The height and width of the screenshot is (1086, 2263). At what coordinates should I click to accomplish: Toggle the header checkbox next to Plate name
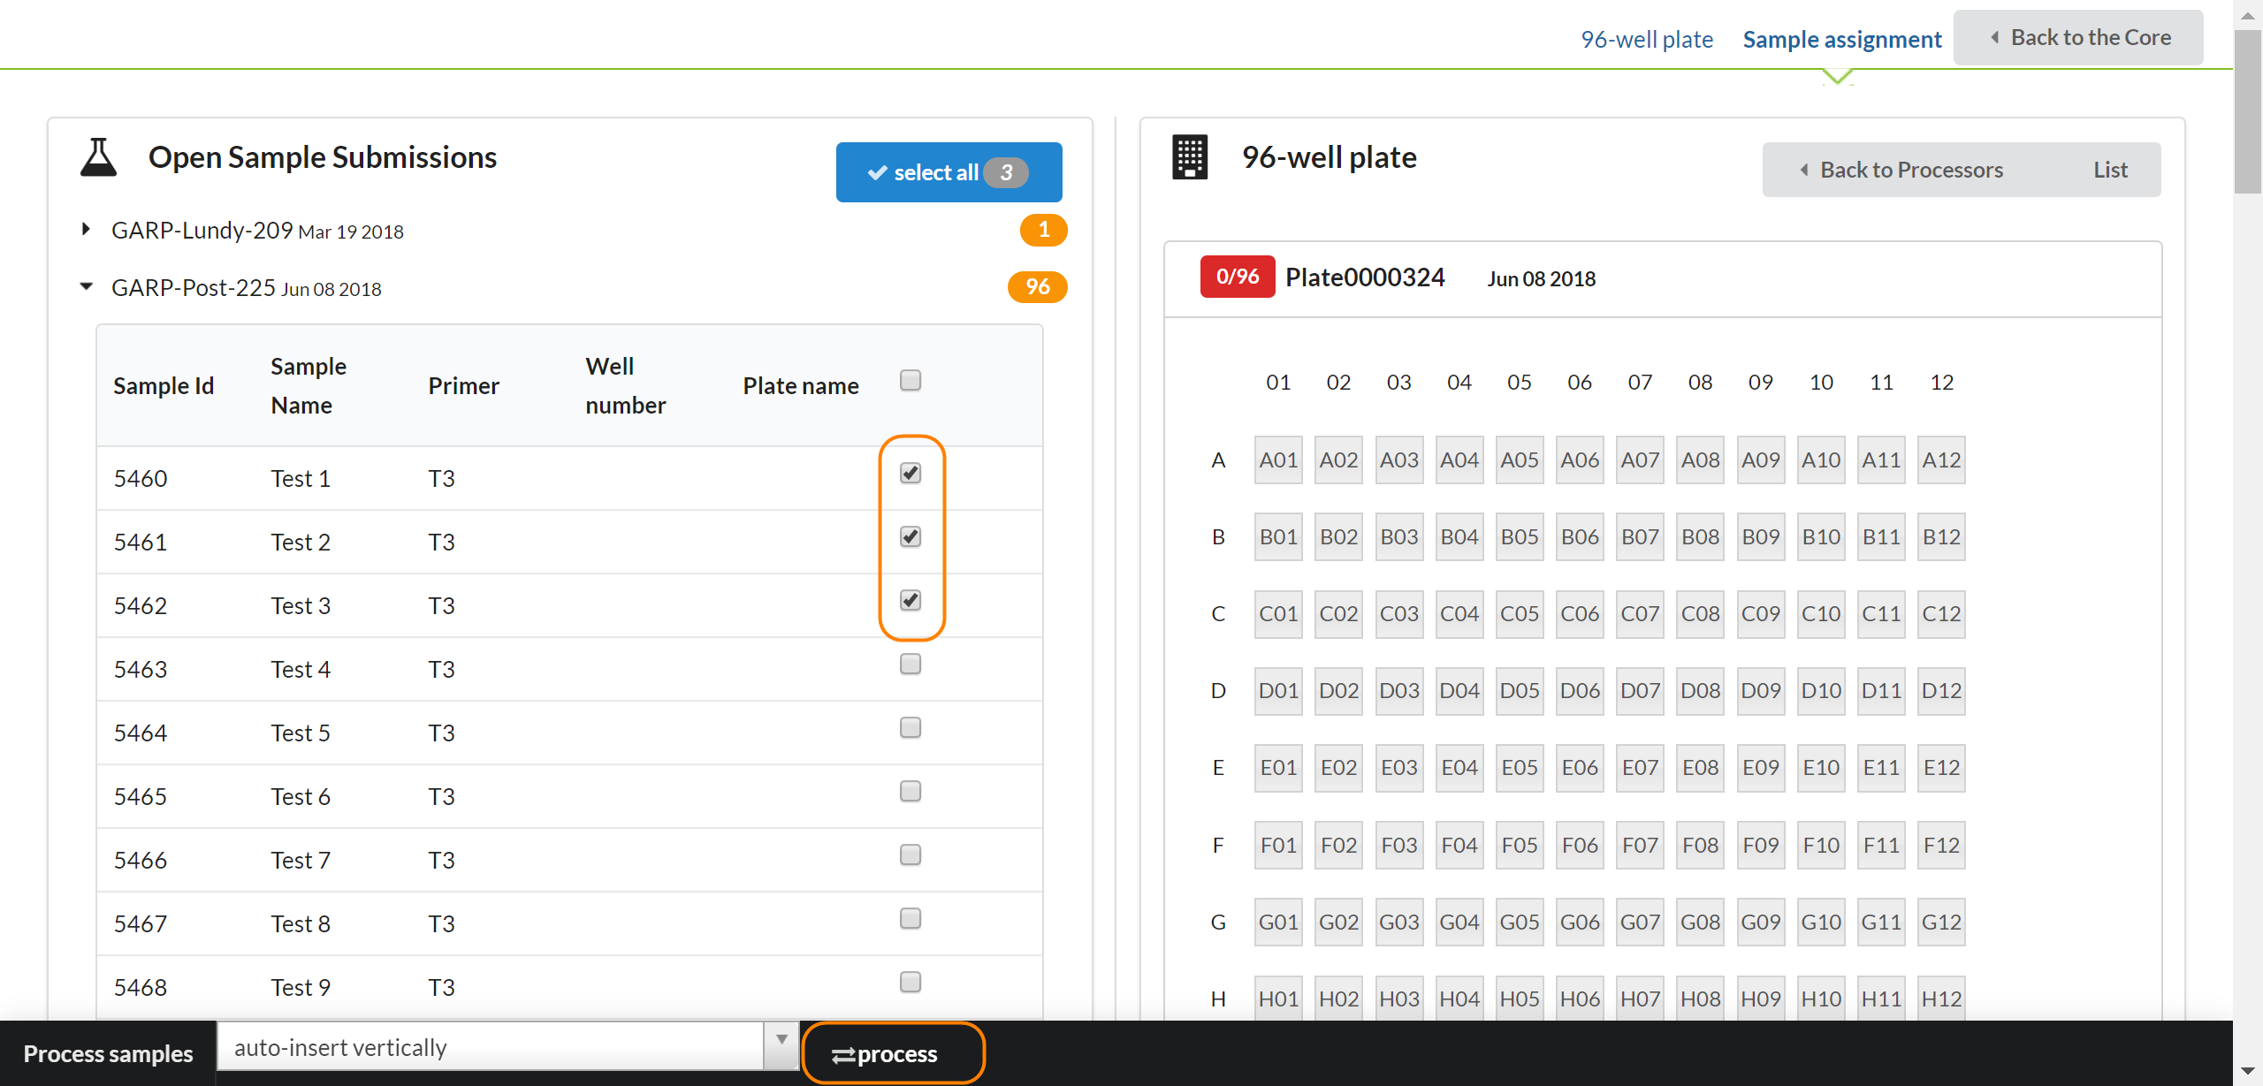[x=910, y=380]
